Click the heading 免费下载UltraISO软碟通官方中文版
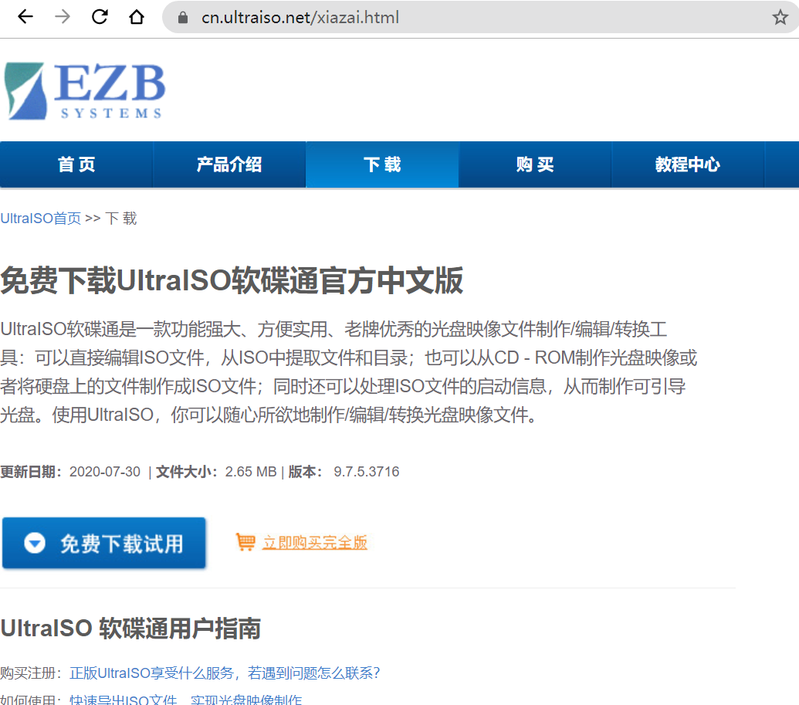 232,280
